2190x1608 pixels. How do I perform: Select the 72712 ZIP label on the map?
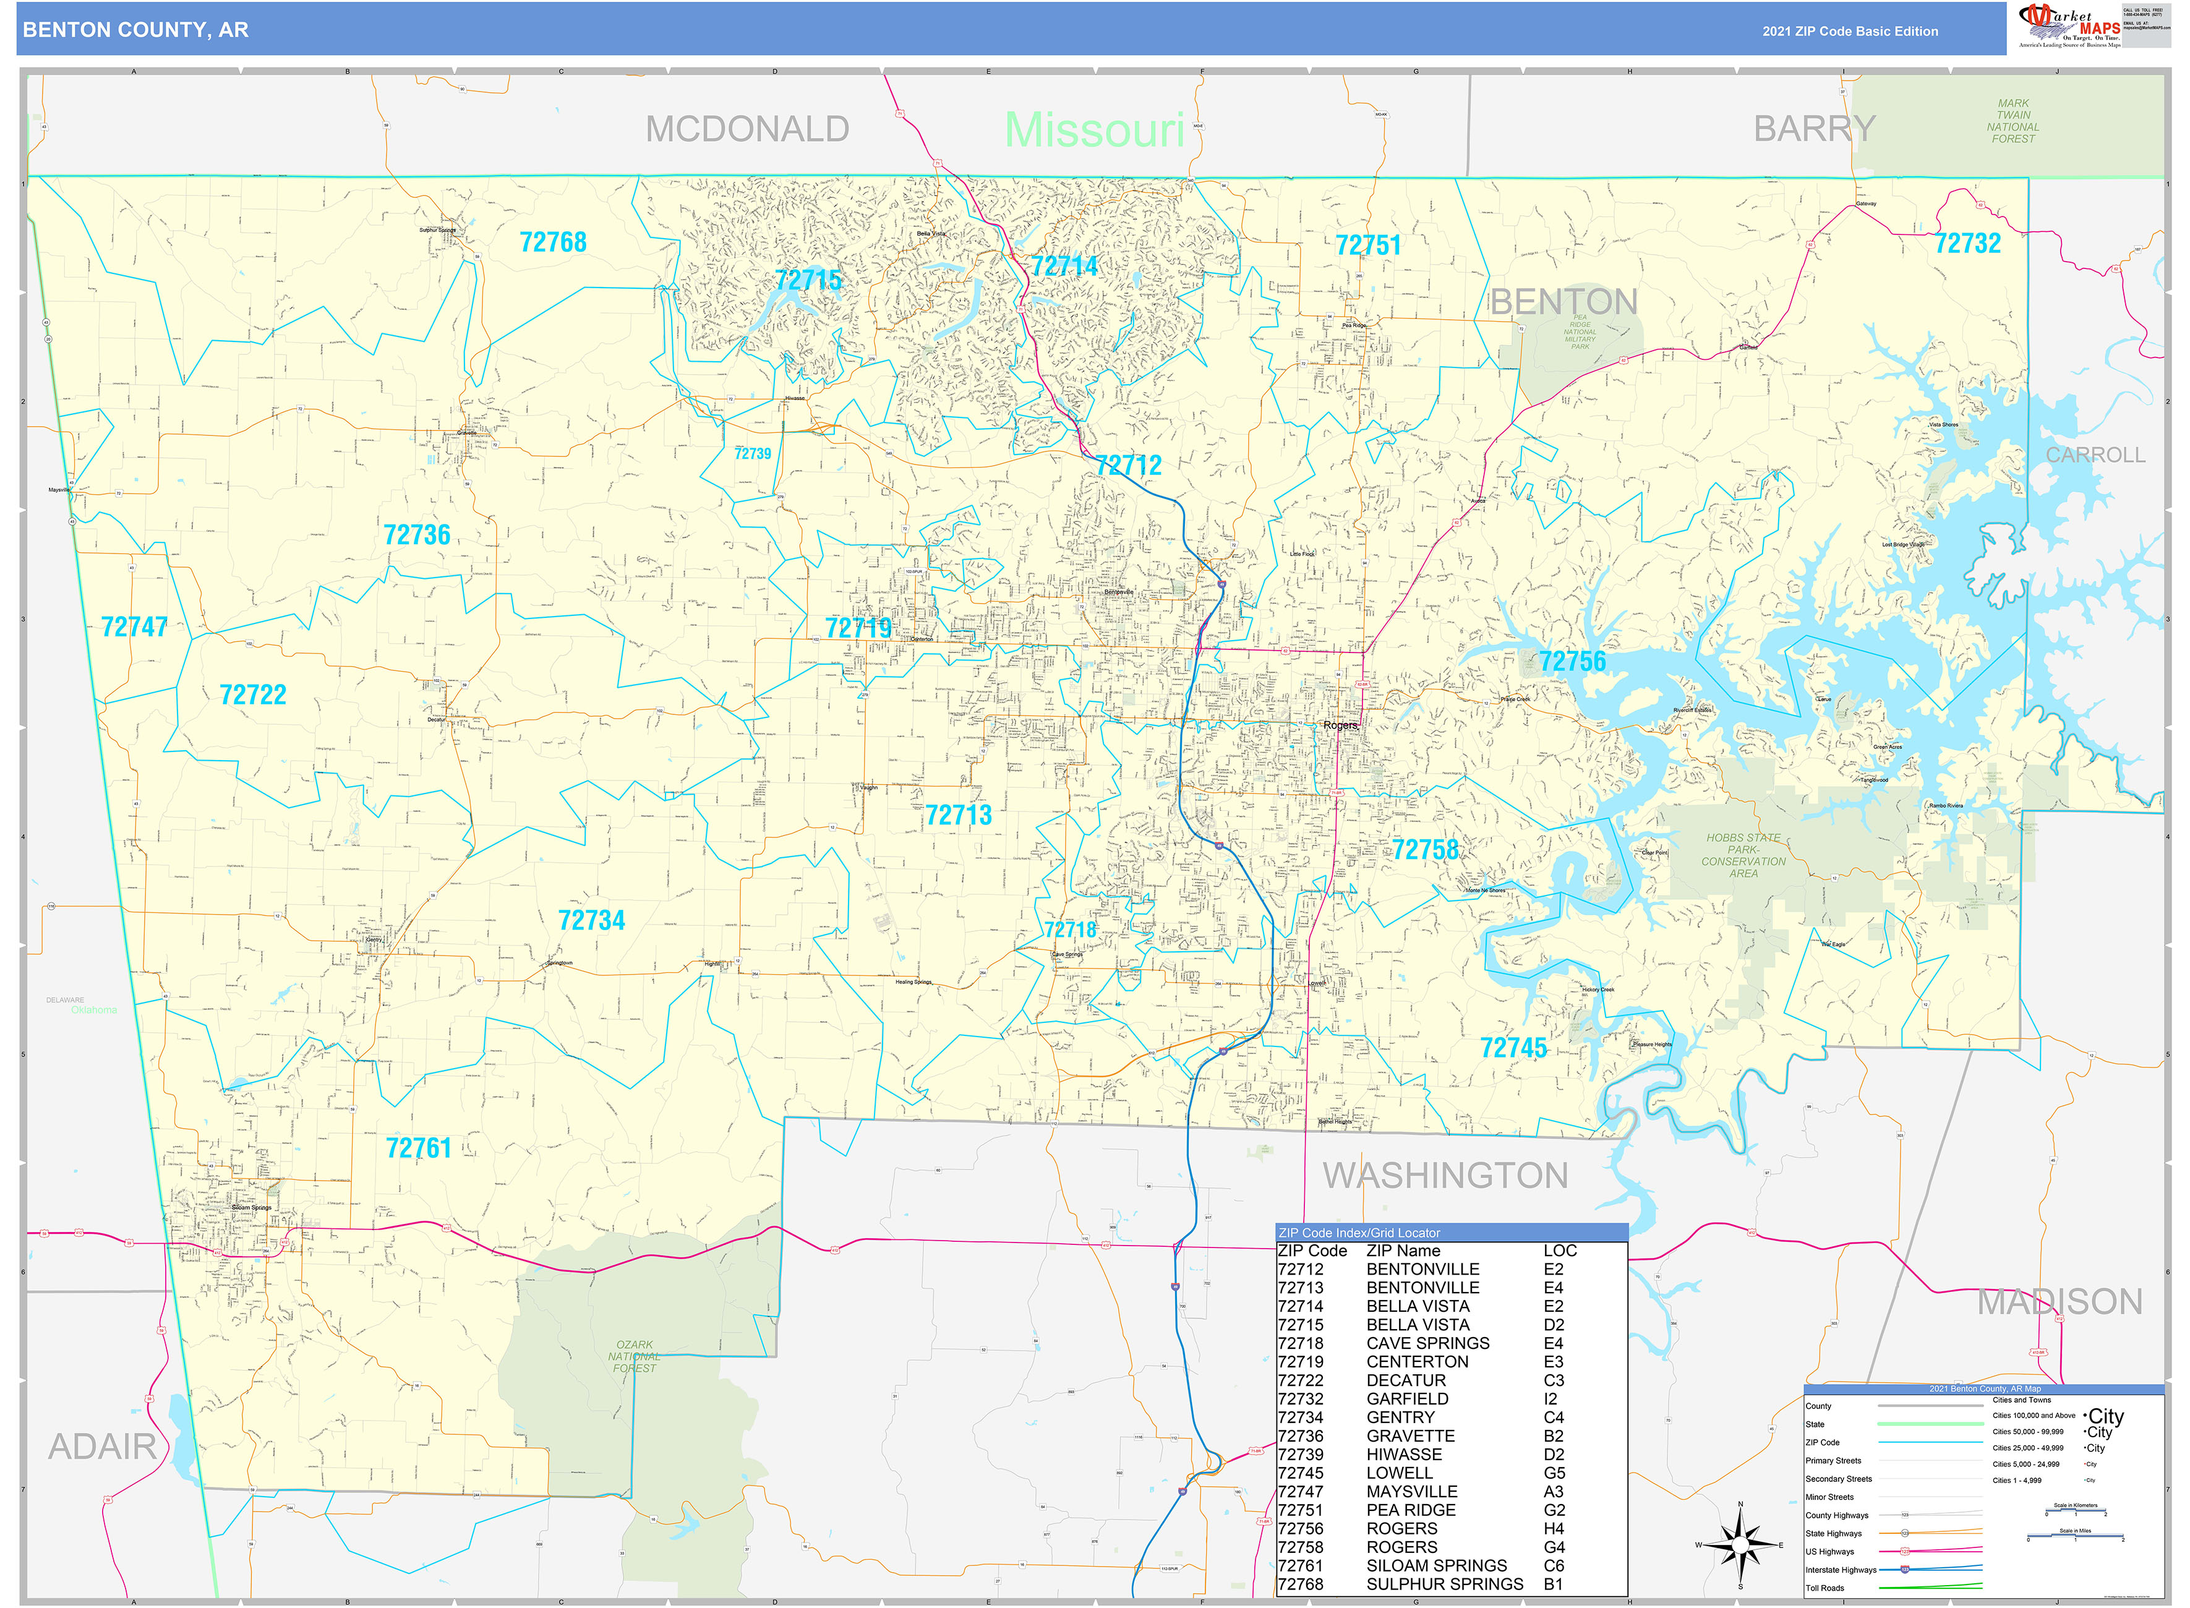(x=1128, y=465)
